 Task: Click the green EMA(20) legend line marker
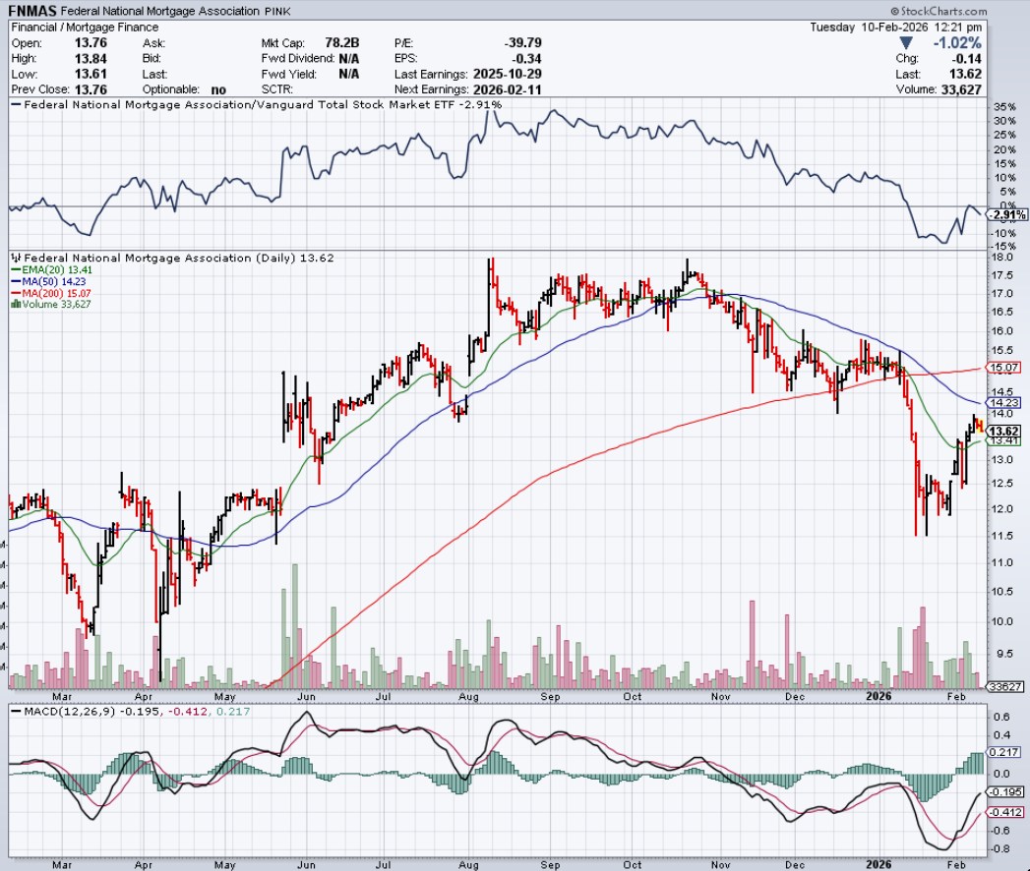(14, 269)
